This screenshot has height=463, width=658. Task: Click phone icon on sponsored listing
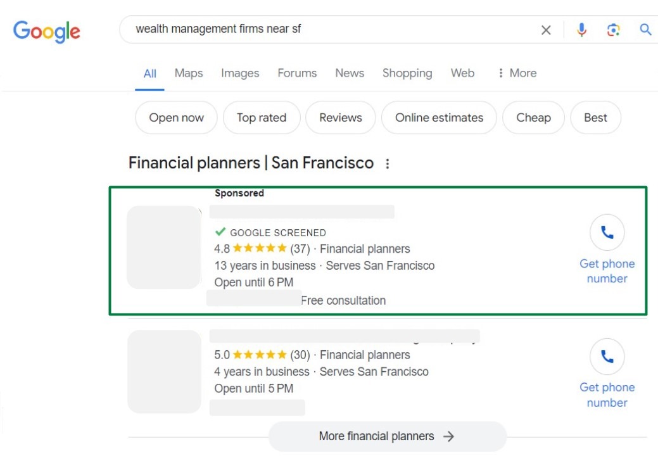click(607, 233)
